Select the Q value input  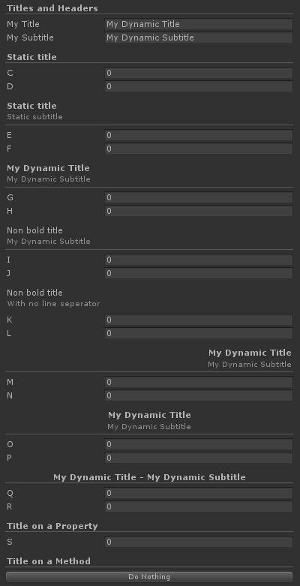(199, 493)
